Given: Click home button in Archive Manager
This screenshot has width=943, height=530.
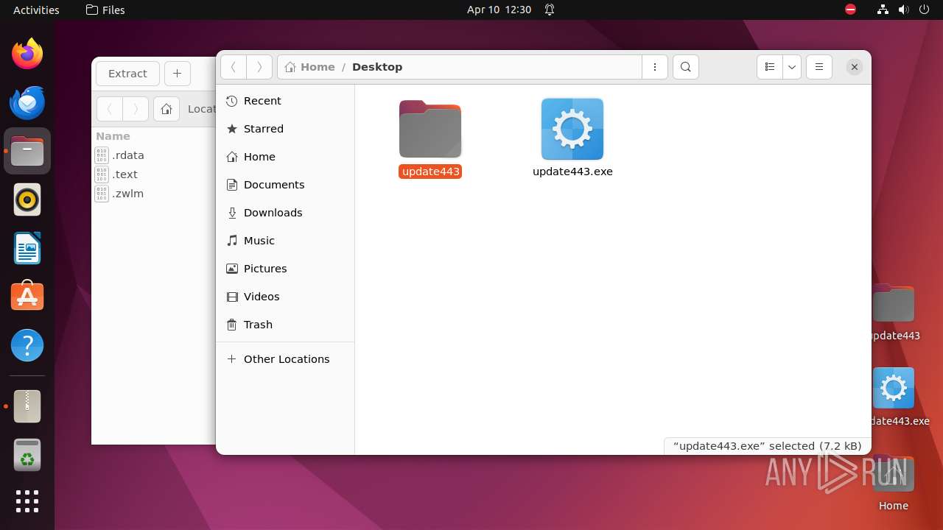Looking at the screenshot, I should click(x=166, y=109).
